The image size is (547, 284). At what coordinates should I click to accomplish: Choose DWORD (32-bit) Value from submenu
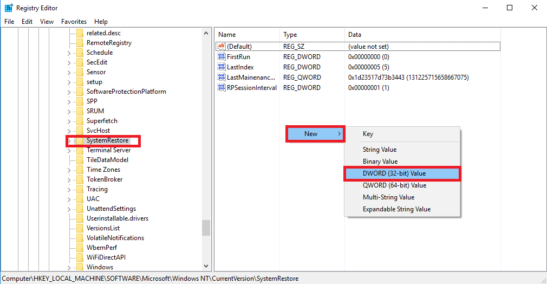[402, 173]
